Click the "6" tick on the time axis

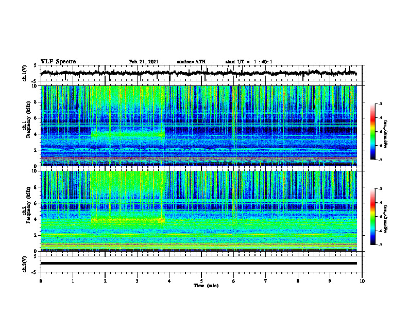(234, 281)
